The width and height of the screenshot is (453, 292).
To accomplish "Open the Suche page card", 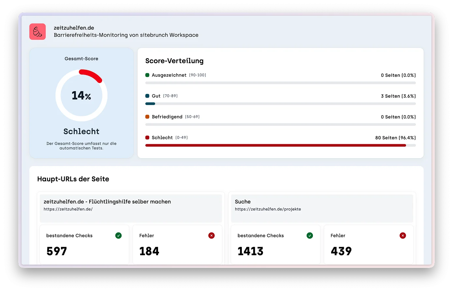I will tap(322, 208).
